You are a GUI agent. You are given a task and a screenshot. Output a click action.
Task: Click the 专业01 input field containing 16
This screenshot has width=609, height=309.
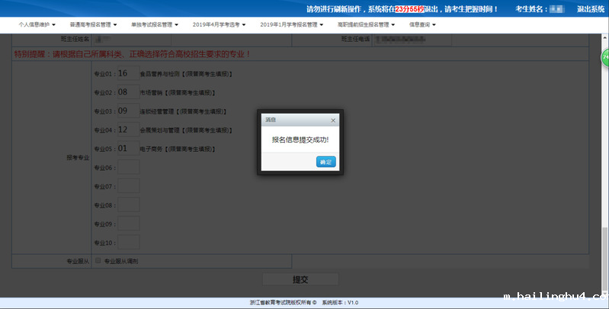pyautogui.click(x=127, y=74)
